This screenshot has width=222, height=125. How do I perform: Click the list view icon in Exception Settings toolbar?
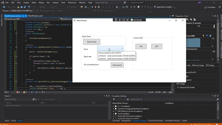click(128, 100)
